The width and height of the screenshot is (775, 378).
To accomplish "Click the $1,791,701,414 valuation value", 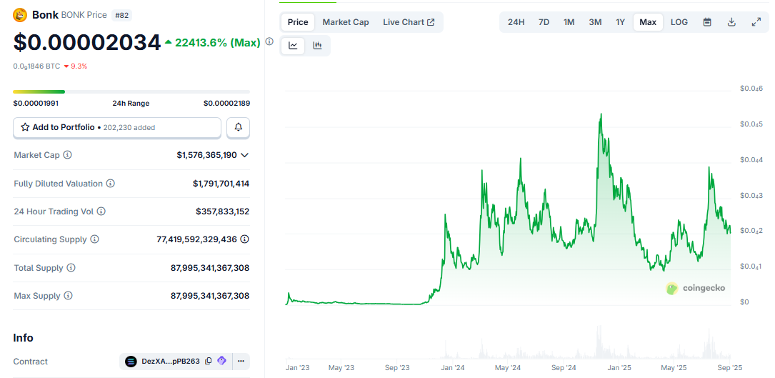I will (x=221, y=184).
